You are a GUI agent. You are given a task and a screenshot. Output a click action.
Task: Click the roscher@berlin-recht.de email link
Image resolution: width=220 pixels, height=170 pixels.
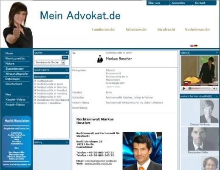tap(101, 161)
